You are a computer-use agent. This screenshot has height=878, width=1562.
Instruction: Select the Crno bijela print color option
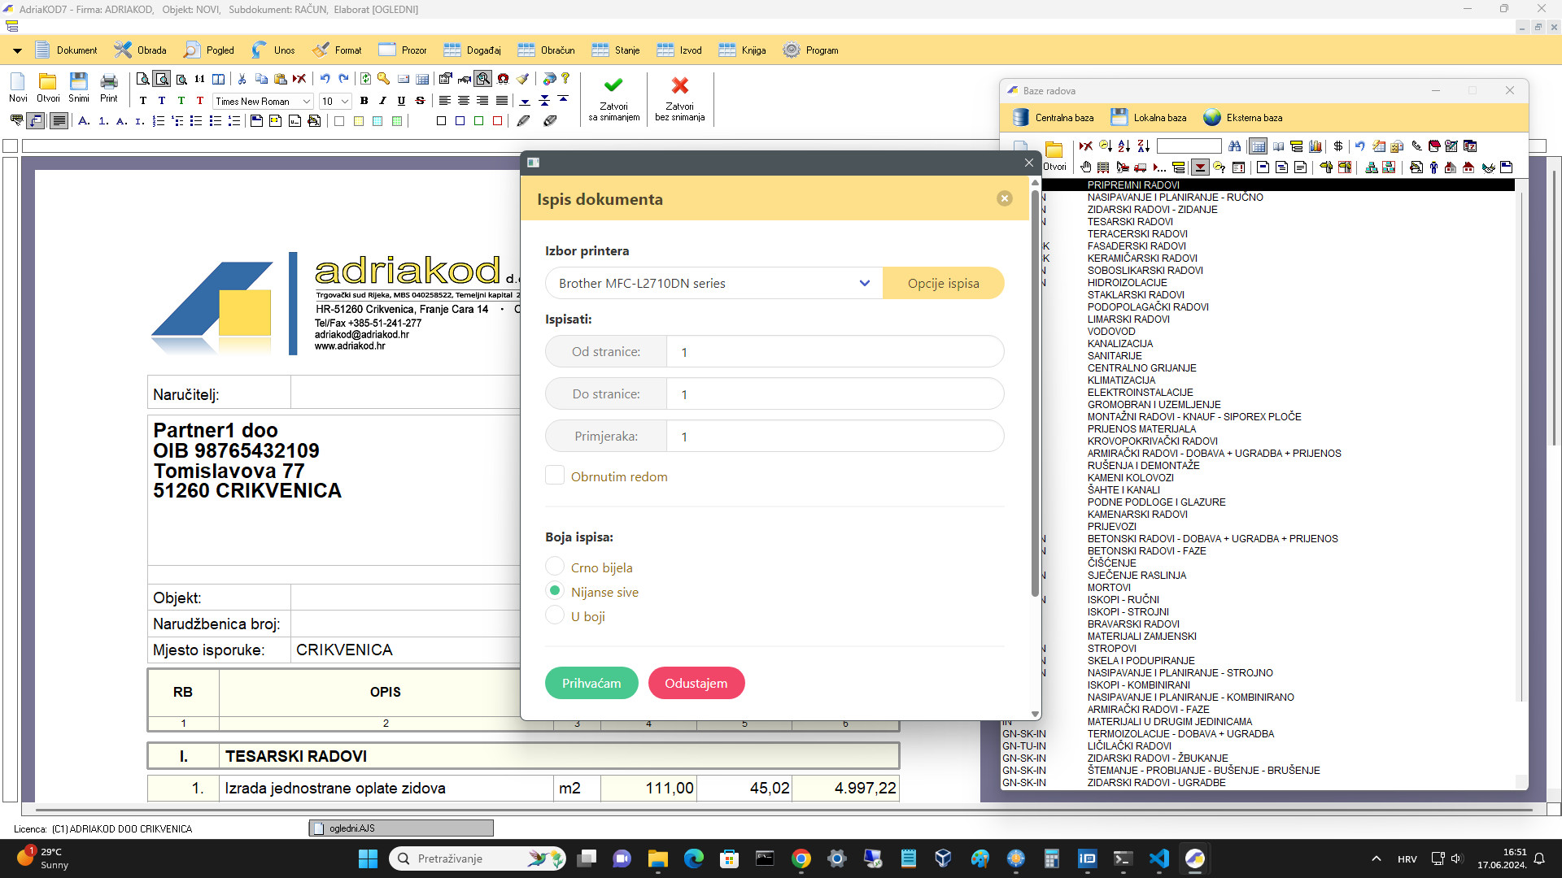[x=555, y=567]
